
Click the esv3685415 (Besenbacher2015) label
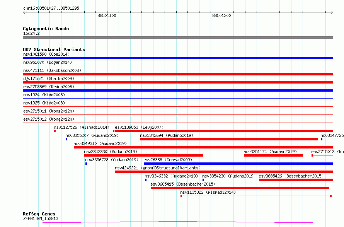pos(183,184)
